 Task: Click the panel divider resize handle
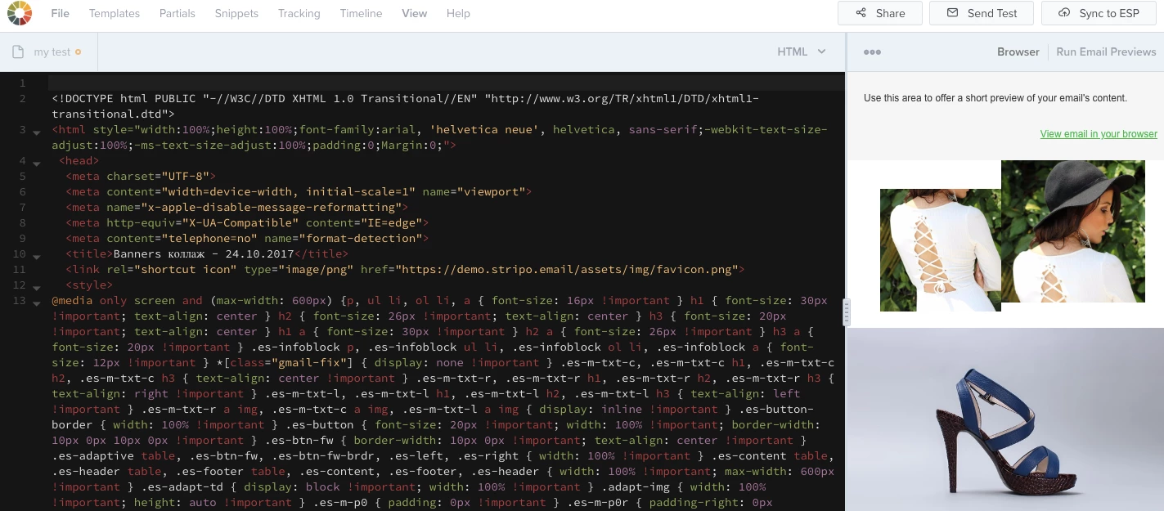pyautogui.click(x=846, y=312)
